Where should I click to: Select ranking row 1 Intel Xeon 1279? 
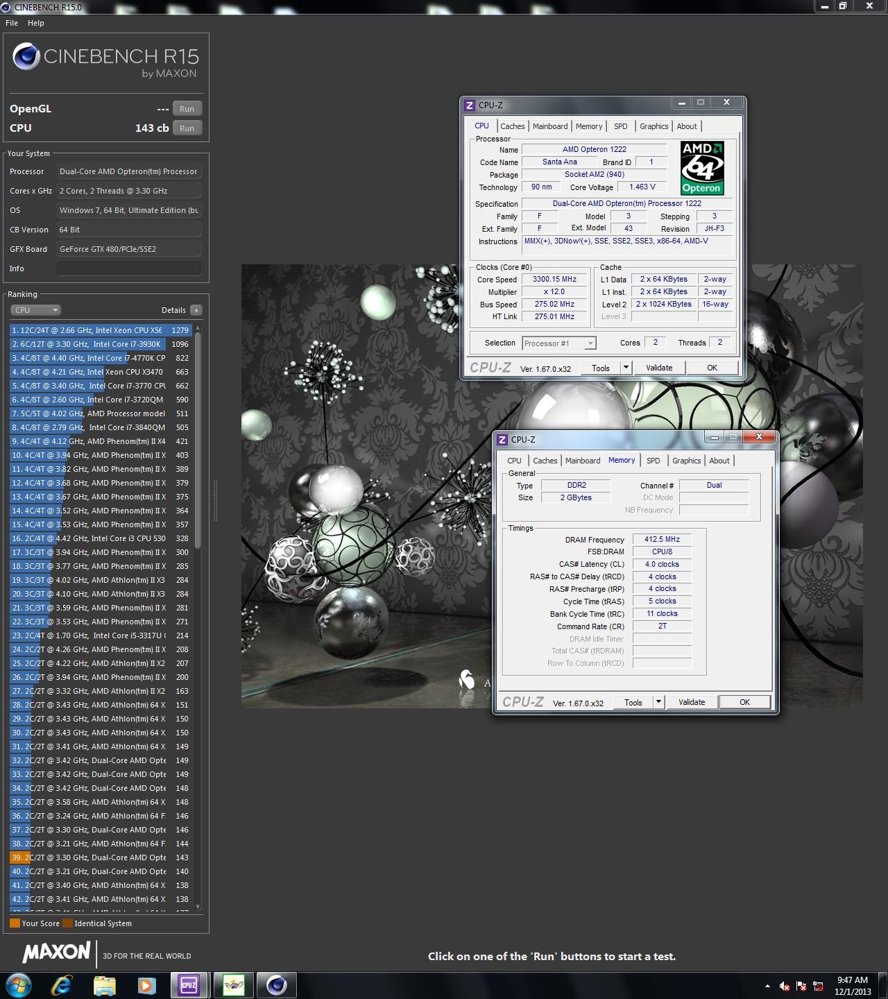coord(101,330)
